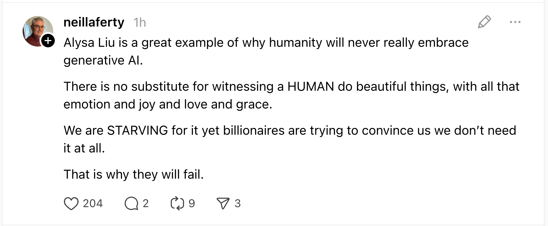
Task: Open the neillaferty username link
Action: click(94, 22)
